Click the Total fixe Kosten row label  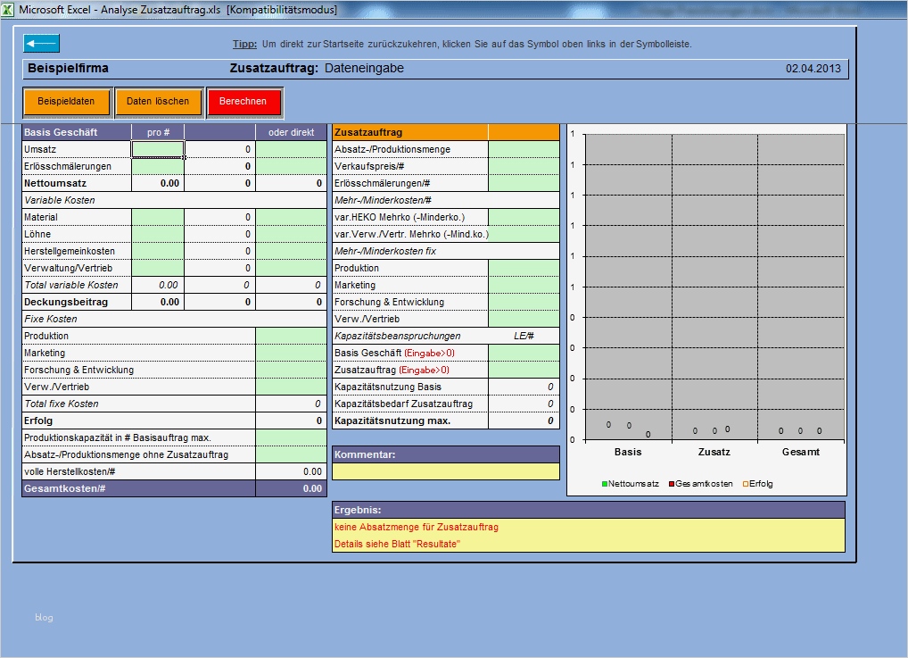point(62,404)
